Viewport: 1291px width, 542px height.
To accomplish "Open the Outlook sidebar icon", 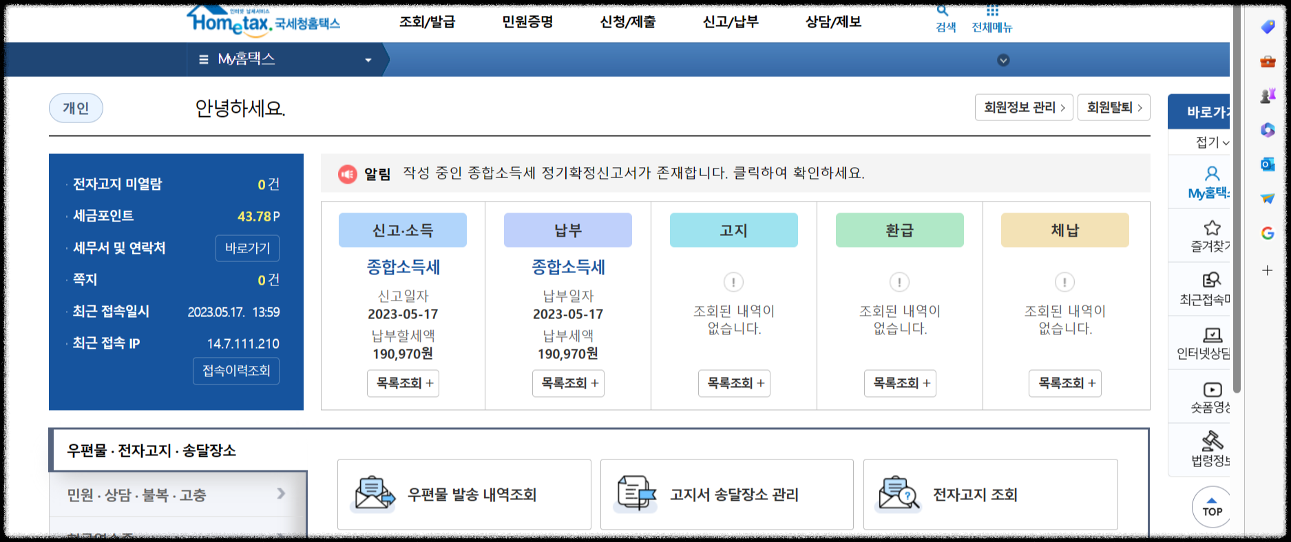I will pos(1268,164).
